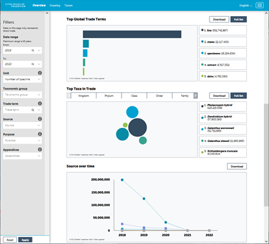Image resolution: width=269 pixels, height=244 pixels.
Task: Go to the Country page
Action: click(x=55, y=5)
